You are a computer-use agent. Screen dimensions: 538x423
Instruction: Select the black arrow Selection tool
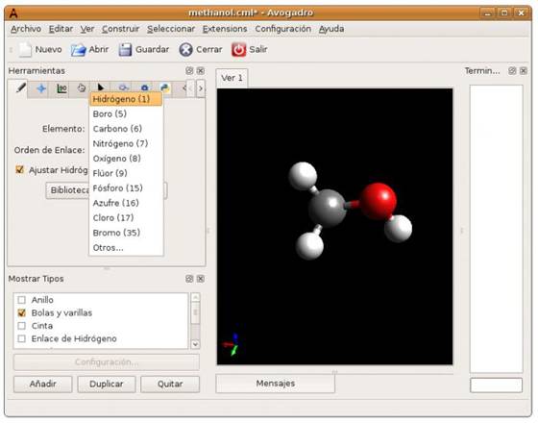101,87
